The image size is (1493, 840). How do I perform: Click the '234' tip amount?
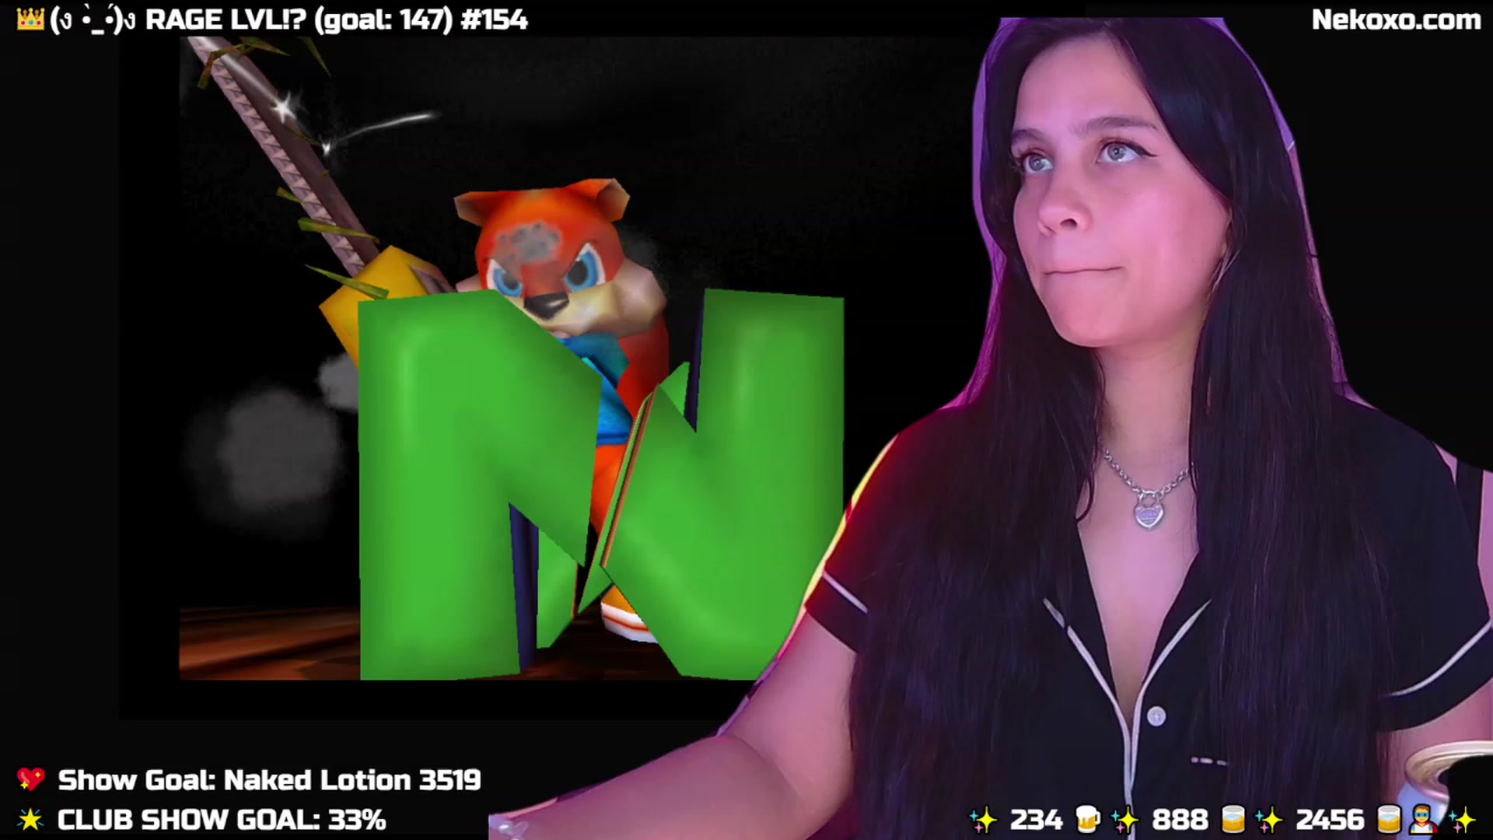1036,820
